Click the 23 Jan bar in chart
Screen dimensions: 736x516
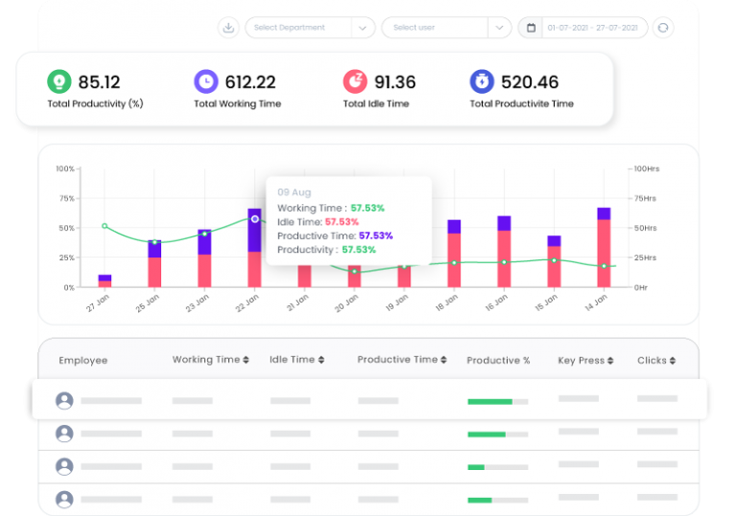point(204,258)
